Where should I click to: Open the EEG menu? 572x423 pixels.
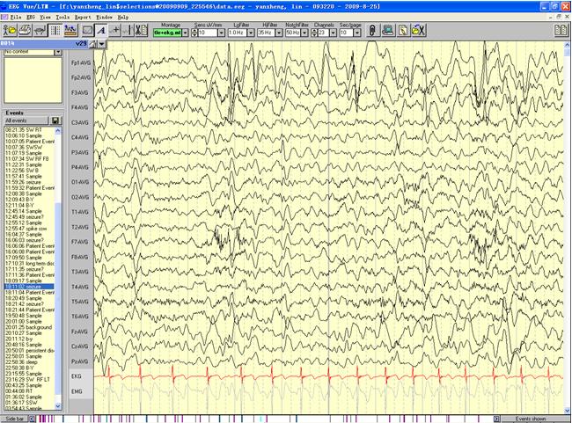click(x=31, y=17)
